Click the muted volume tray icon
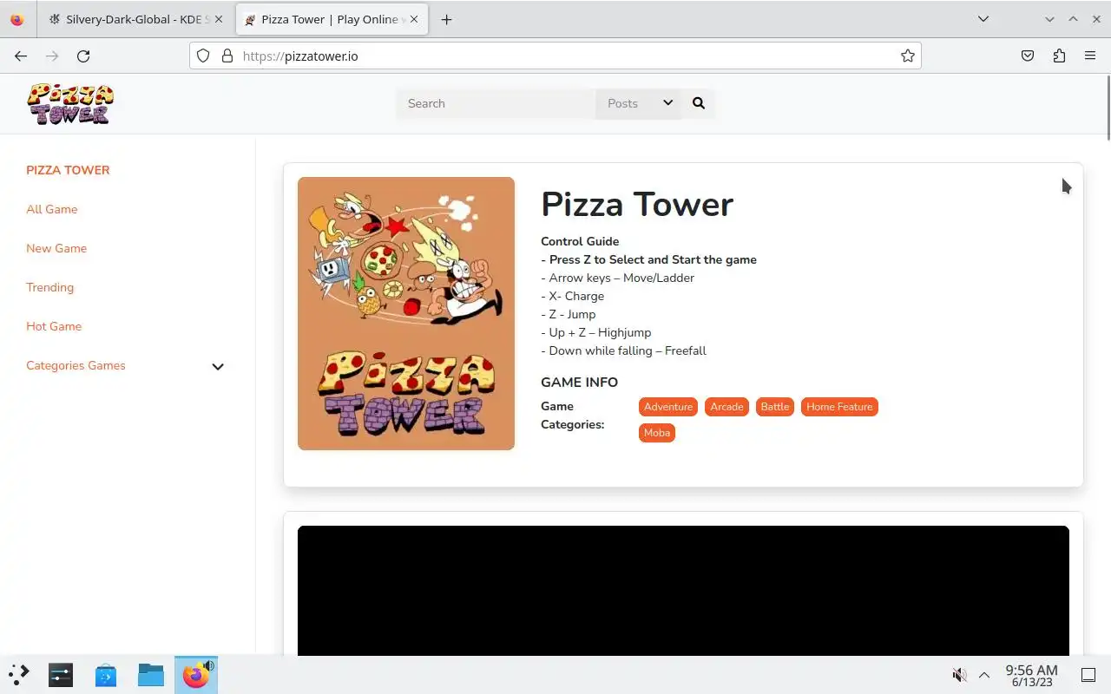 959,675
